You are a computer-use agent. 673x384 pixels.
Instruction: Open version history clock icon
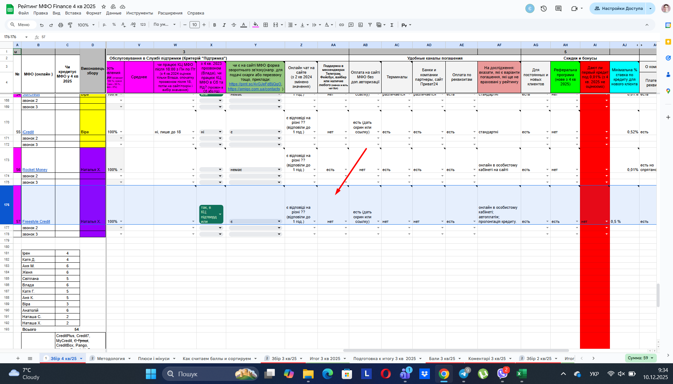tap(544, 8)
